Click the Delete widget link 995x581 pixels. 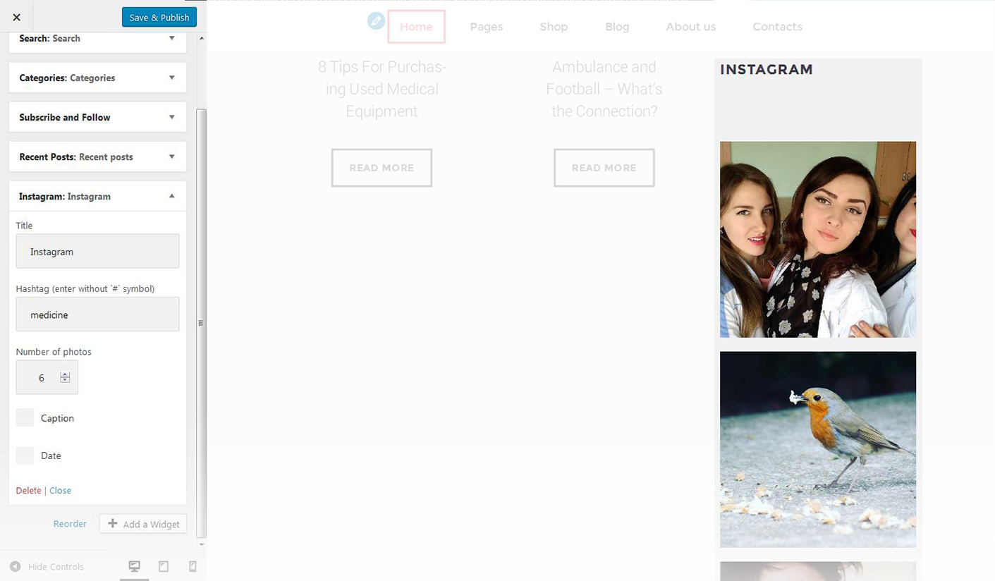pos(28,490)
